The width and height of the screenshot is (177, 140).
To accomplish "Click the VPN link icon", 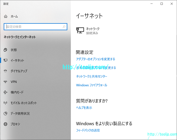I will (5, 82).
